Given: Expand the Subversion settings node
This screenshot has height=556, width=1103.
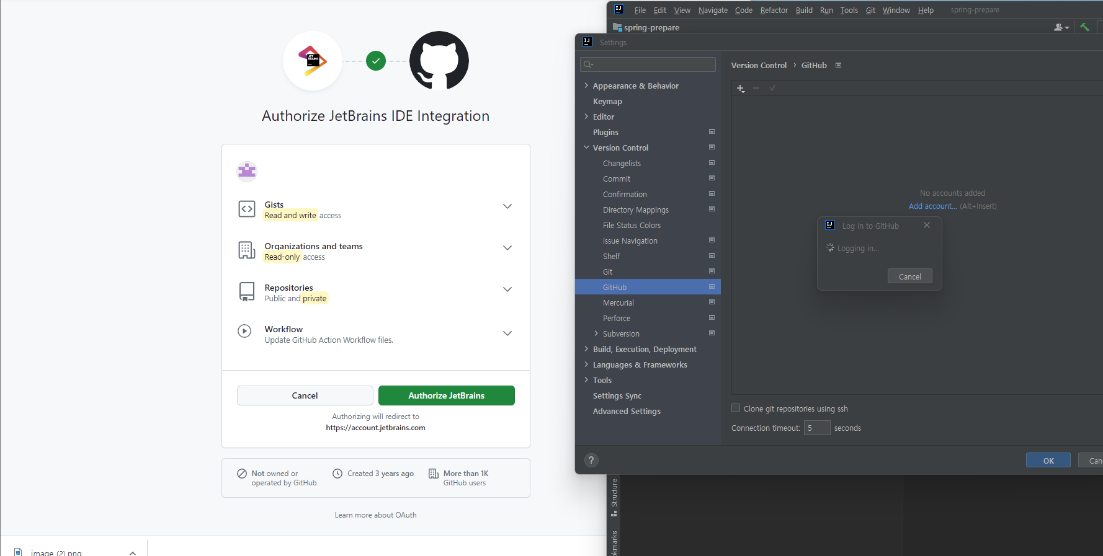Looking at the screenshot, I should [596, 333].
